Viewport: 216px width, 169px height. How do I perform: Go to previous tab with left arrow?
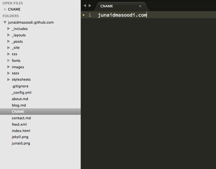point(85,6)
